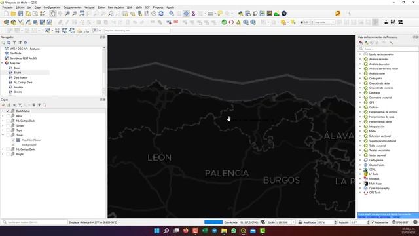Viewport: 419px width, 236px height.
Task: Click the Zoom Out magnifier tool
Action: [75, 14]
